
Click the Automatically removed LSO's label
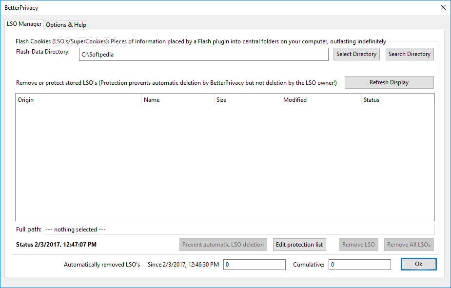coord(102,265)
